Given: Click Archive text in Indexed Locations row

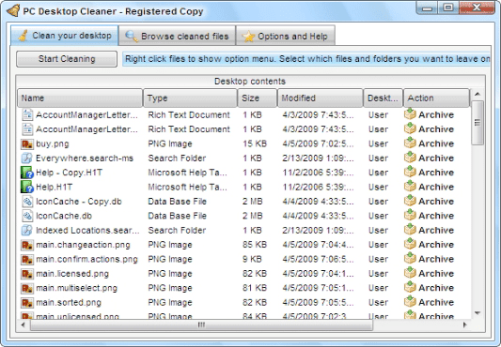Looking at the screenshot, I should click(x=436, y=231).
